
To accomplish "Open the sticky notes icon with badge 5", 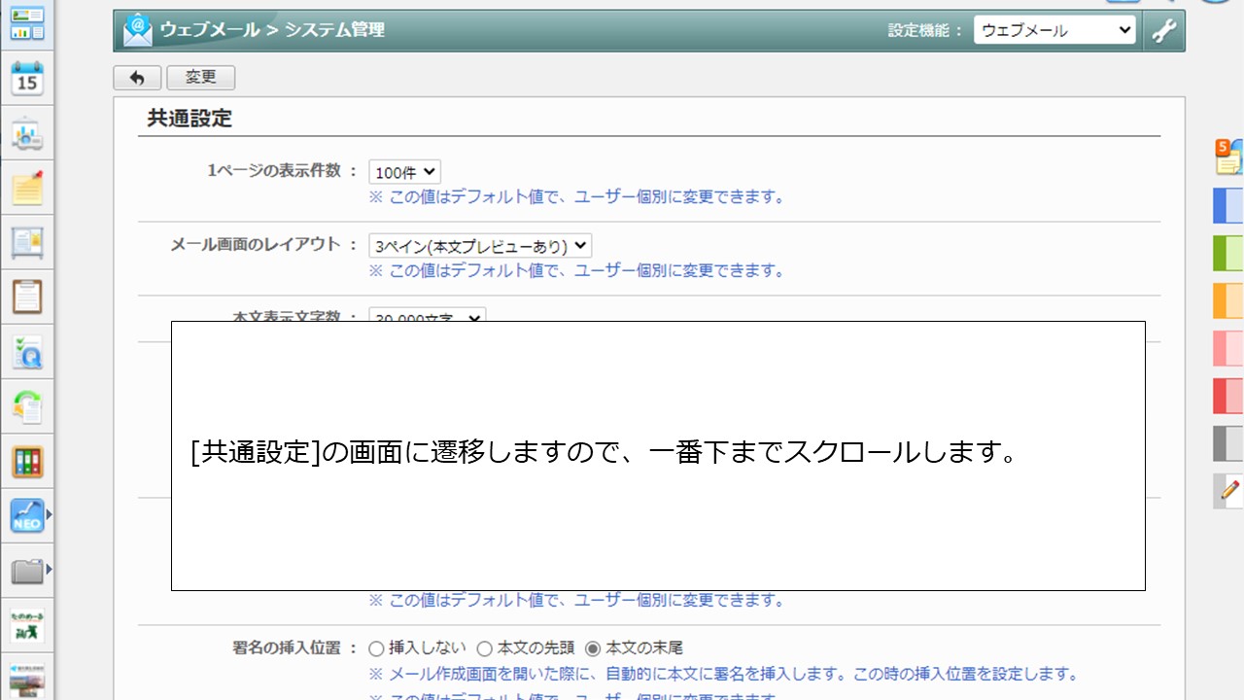I will coord(1228,157).
